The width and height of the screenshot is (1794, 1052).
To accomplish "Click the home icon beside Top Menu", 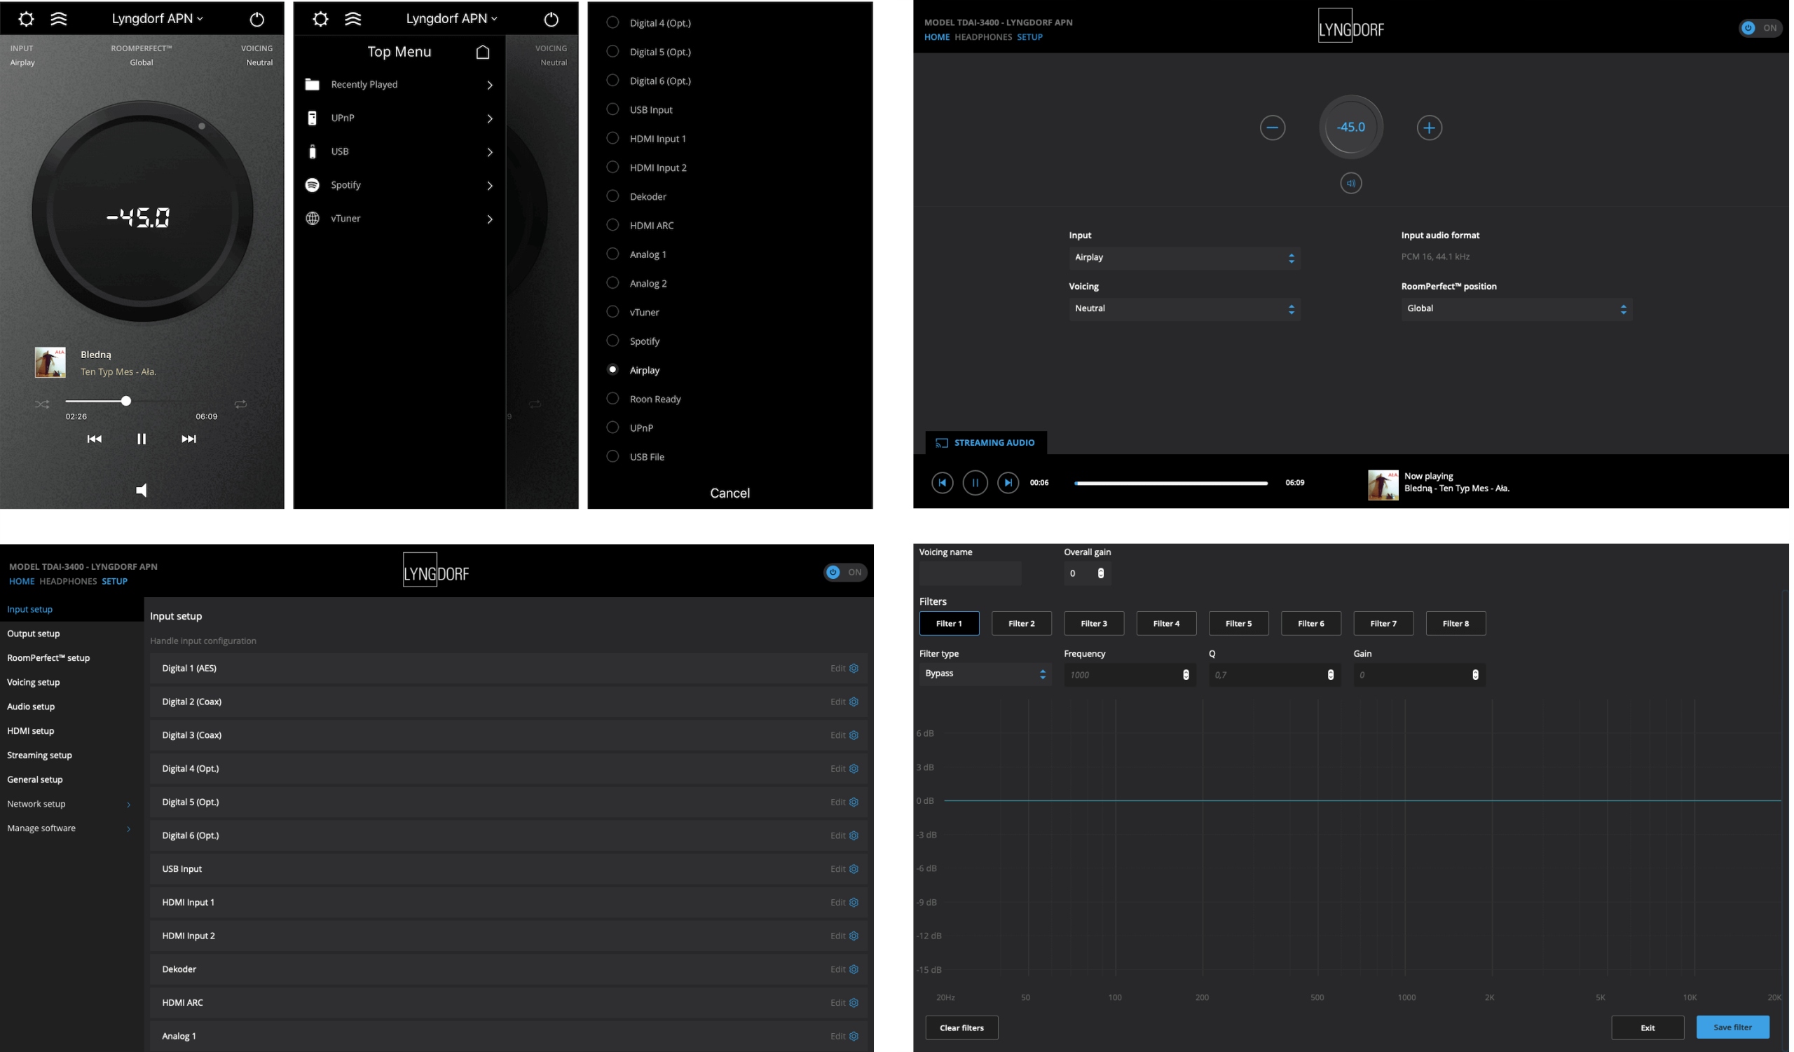I will [483, 52].
